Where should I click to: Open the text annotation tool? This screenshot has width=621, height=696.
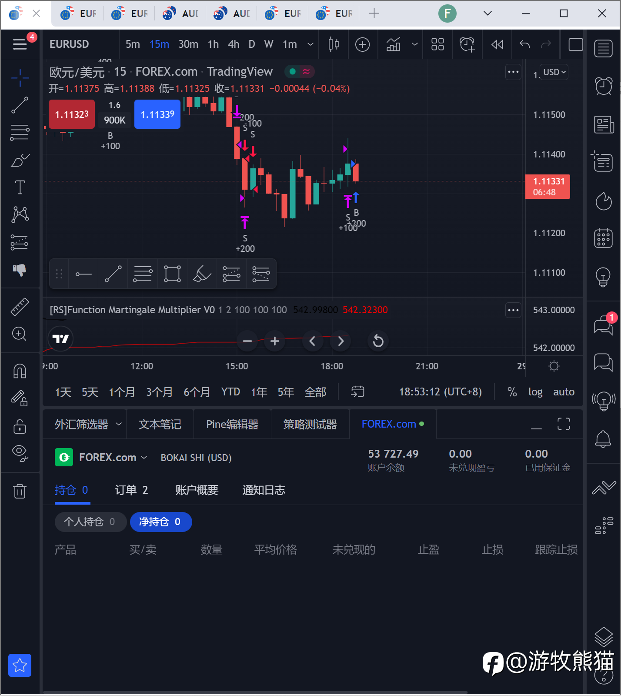[x=20, y=187]
